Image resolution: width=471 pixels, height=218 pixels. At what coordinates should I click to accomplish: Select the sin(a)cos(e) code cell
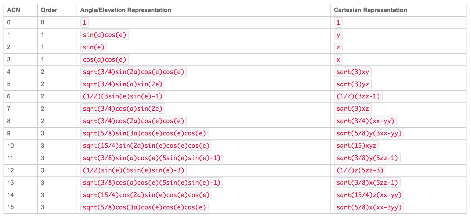[x=105, y=35]
